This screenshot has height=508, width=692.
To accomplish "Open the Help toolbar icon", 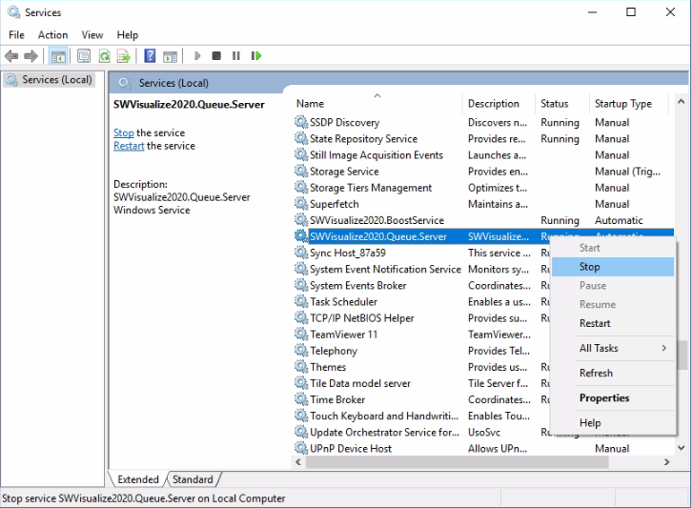I will pos(150,56).
